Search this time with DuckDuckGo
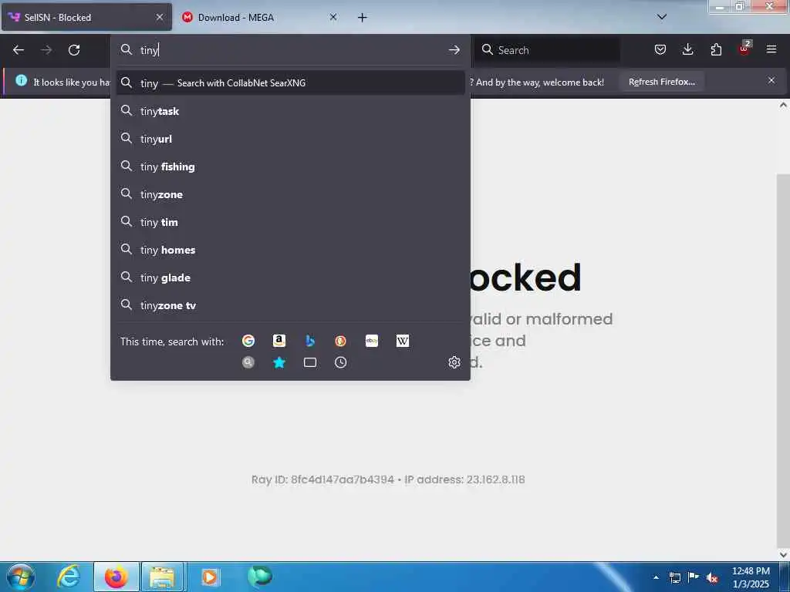This screenshot has width=790, height=592. pos(340,341)
